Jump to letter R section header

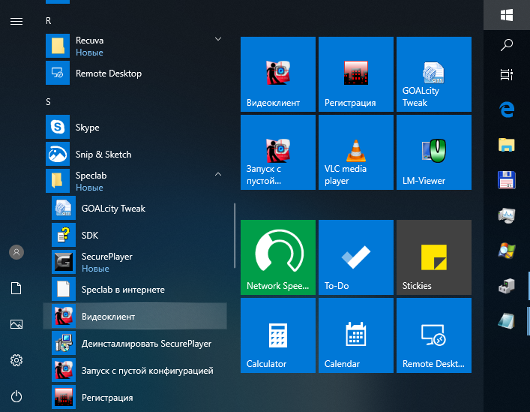click(48, 21)
